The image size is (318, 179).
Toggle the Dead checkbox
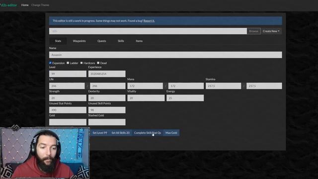[x=98, y=63]
